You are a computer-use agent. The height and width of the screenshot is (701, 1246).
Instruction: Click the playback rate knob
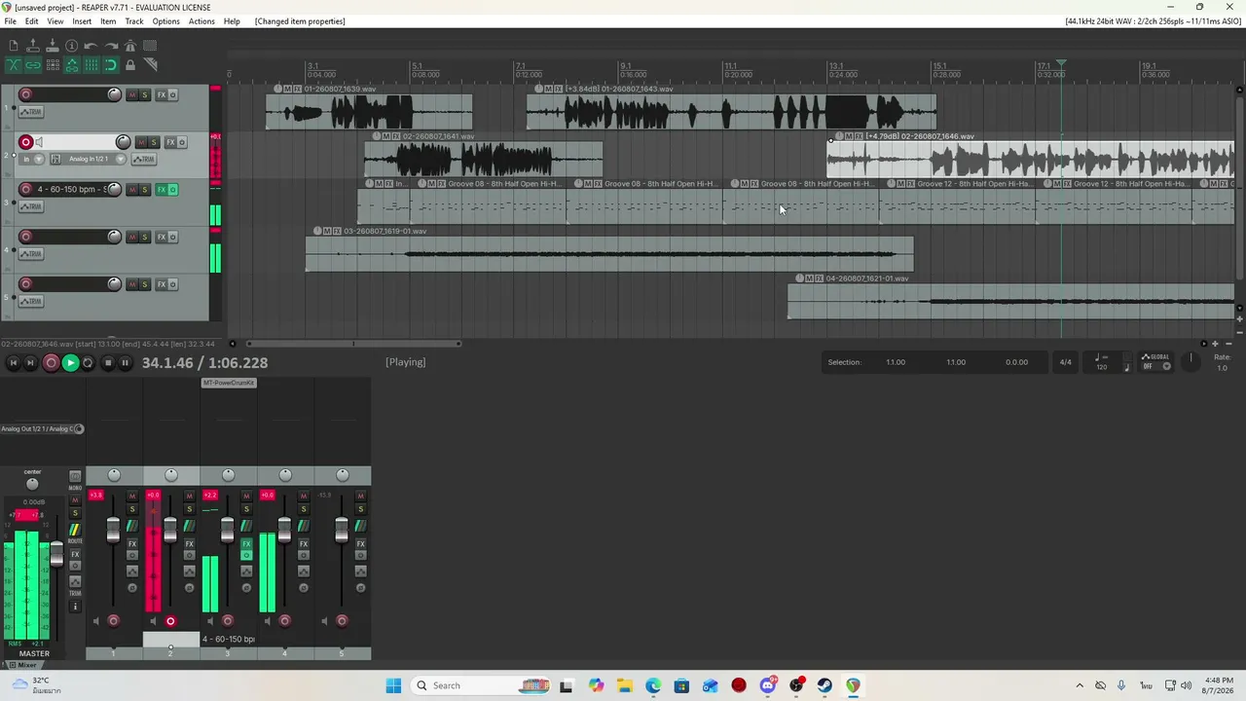point(1191,360)
